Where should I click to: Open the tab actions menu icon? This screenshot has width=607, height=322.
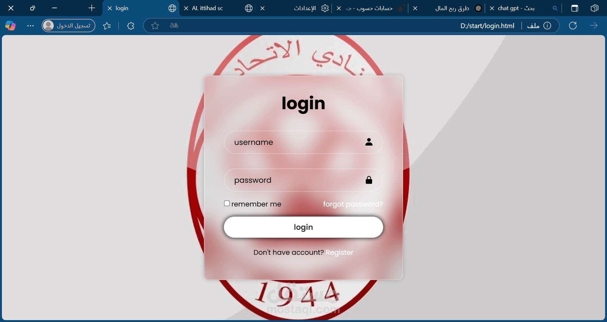[575, 8]
